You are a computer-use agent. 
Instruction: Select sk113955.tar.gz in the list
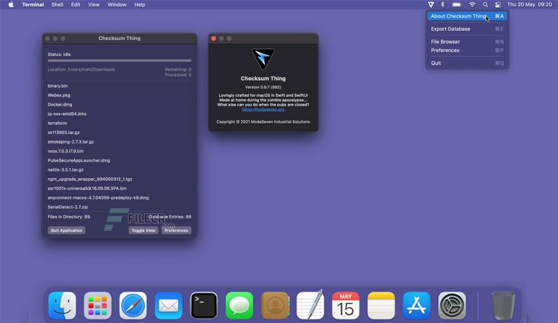point(119,132)
